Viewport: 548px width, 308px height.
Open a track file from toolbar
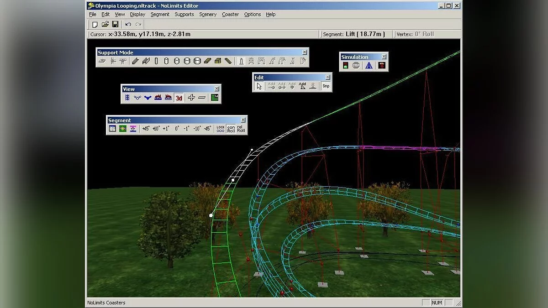(x=105, y=24)
